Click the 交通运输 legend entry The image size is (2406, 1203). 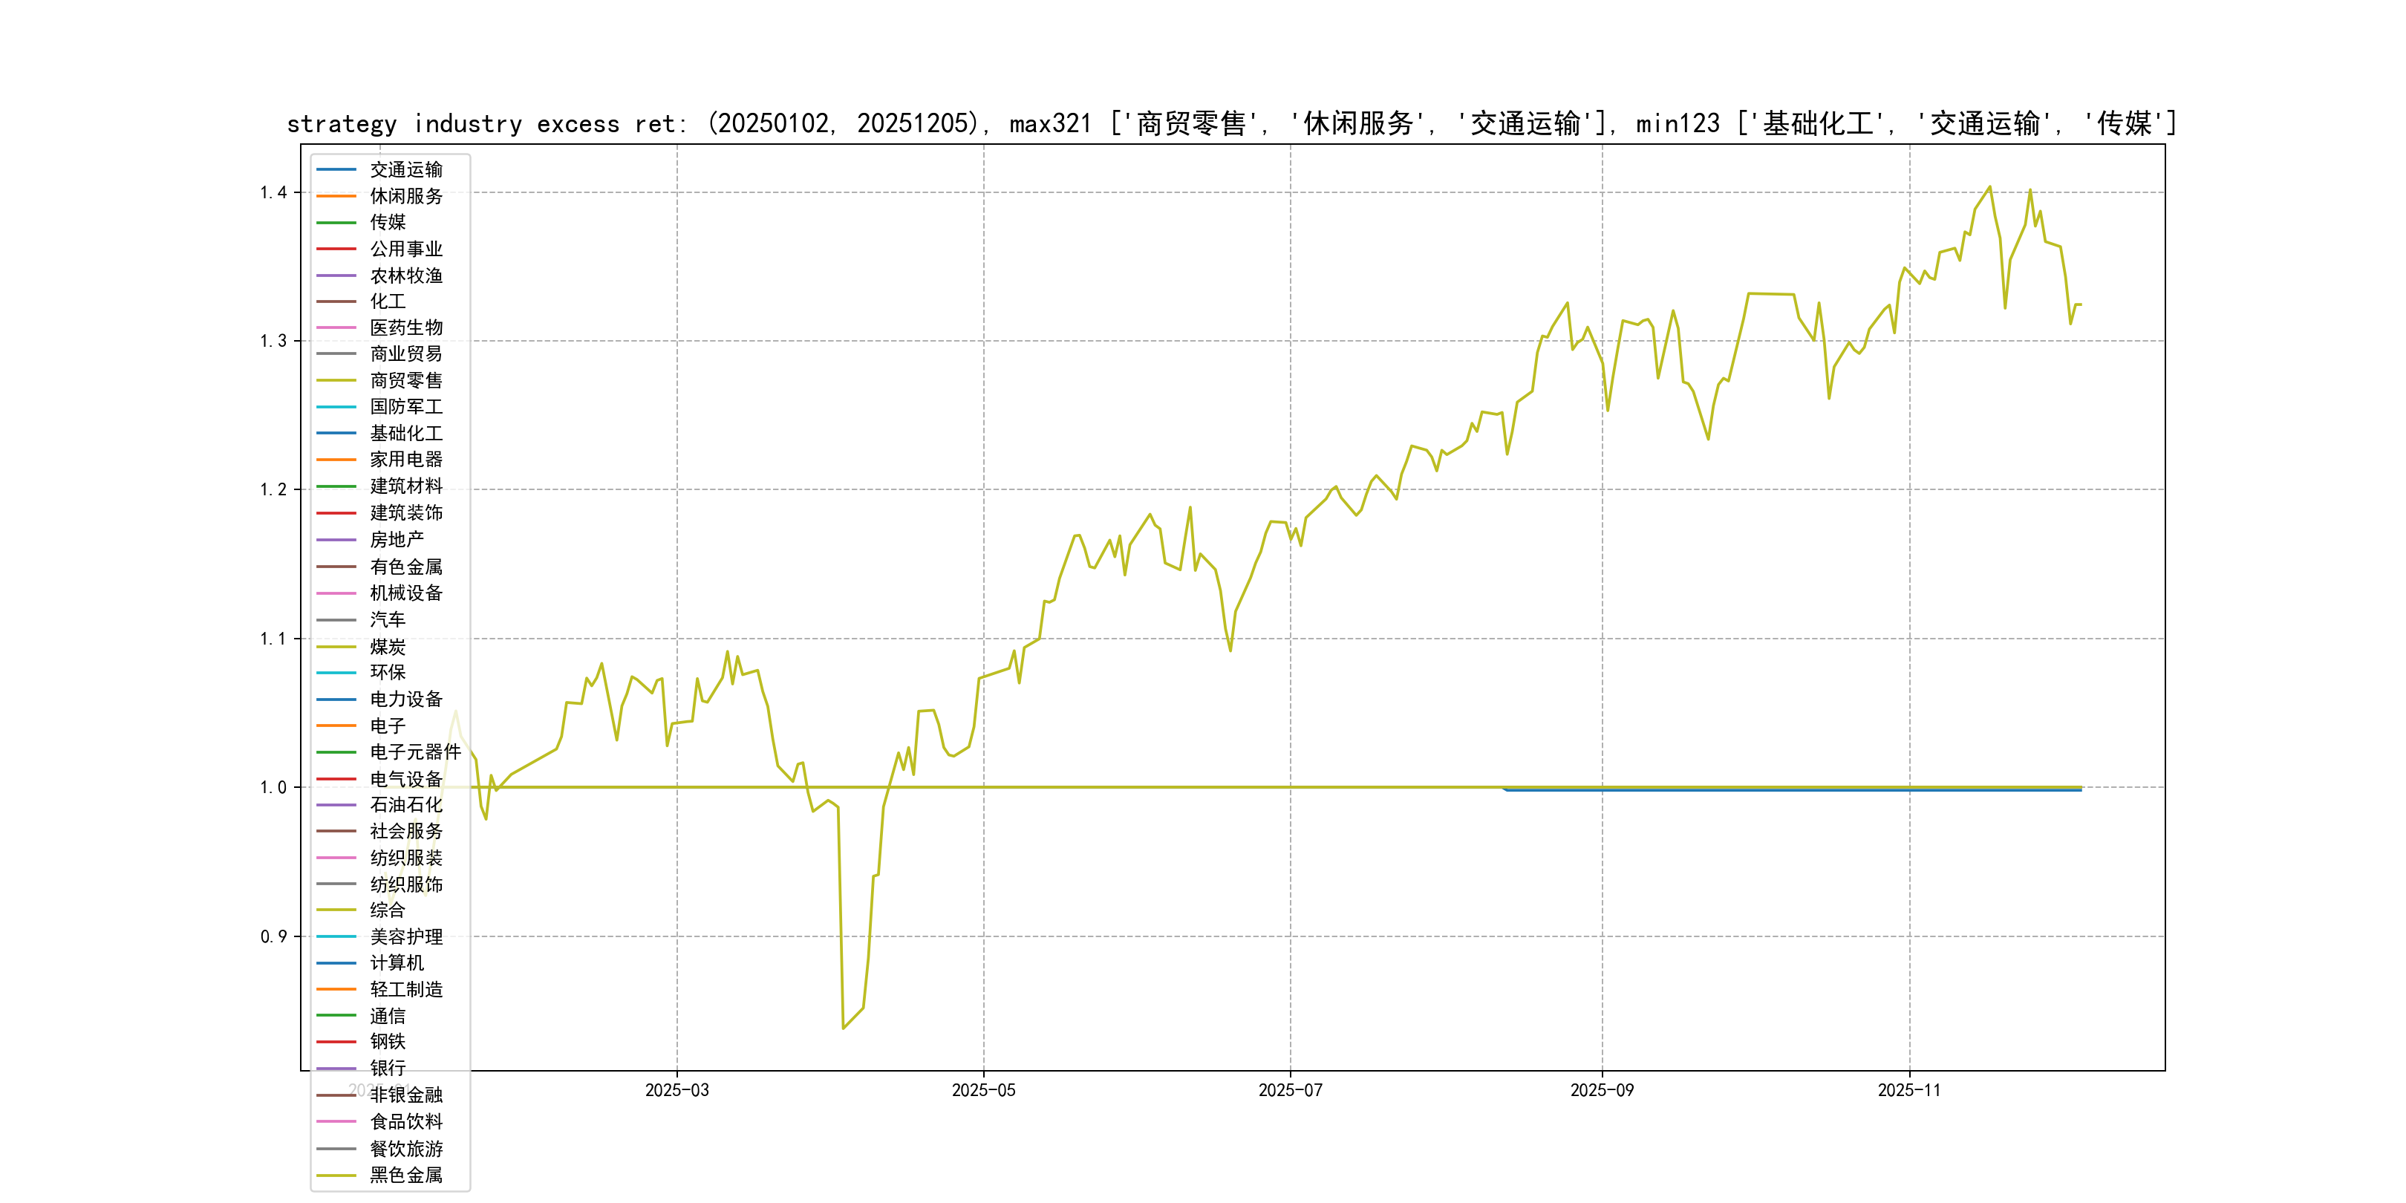click(x=405, y=169)
